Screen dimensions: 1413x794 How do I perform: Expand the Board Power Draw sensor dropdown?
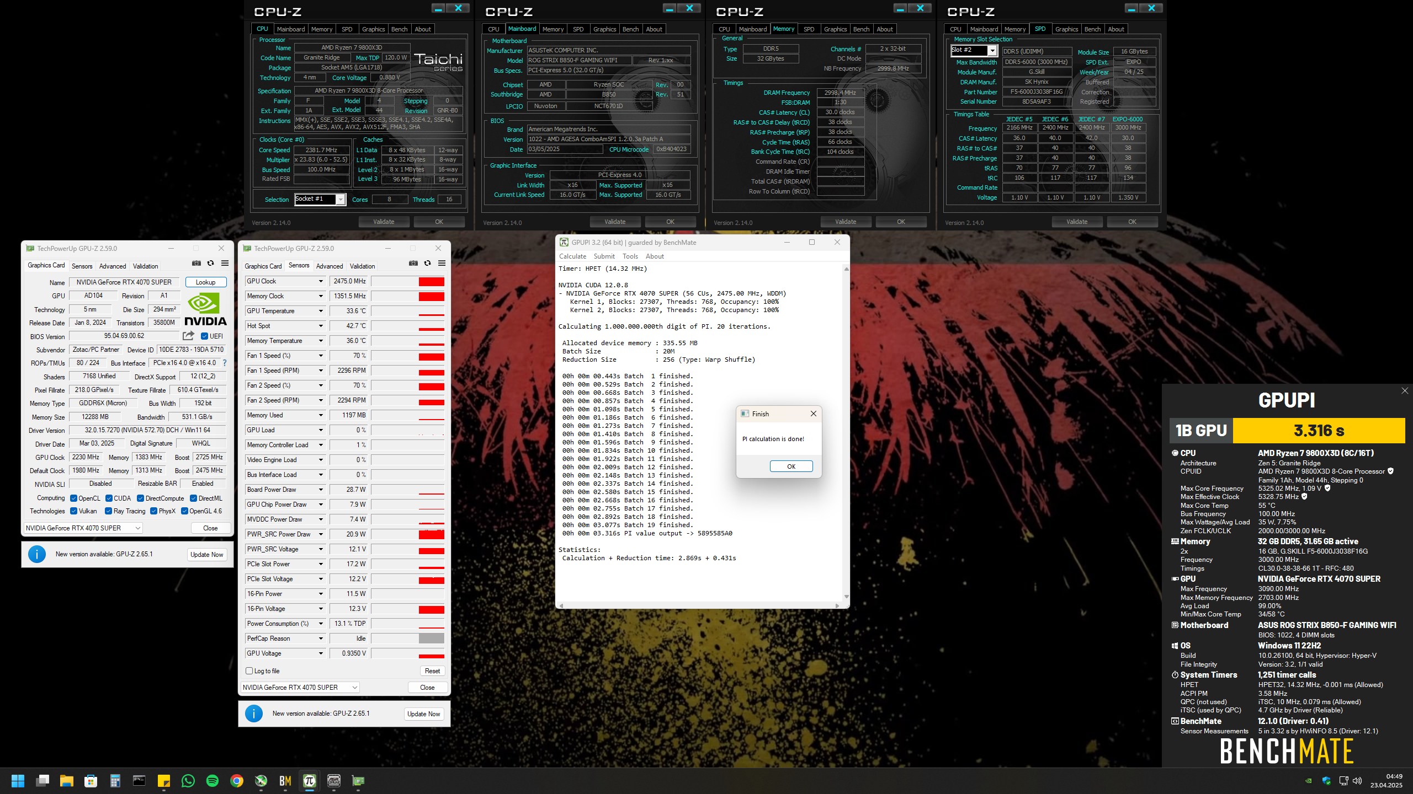320,490
